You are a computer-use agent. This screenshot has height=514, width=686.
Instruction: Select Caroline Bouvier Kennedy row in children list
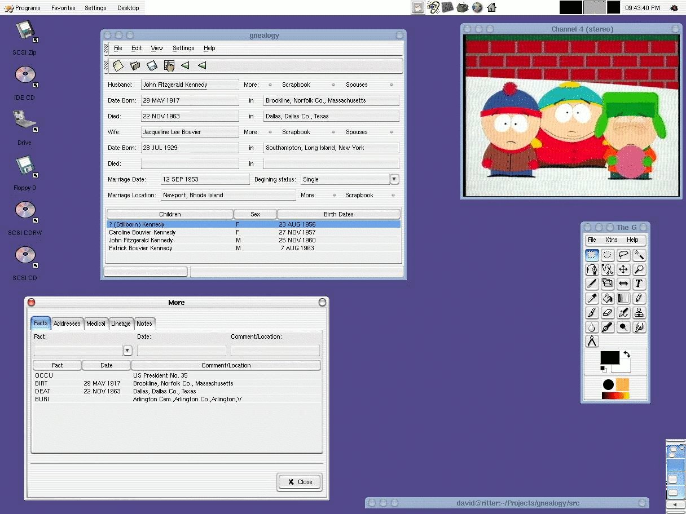tap(254, 232)
